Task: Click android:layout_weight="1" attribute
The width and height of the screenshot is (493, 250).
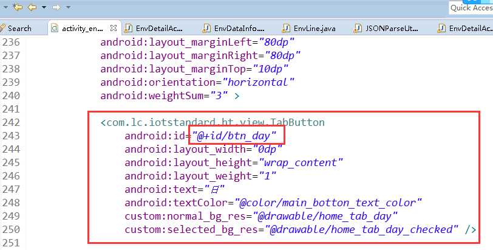Action: (x=200, y=176)
